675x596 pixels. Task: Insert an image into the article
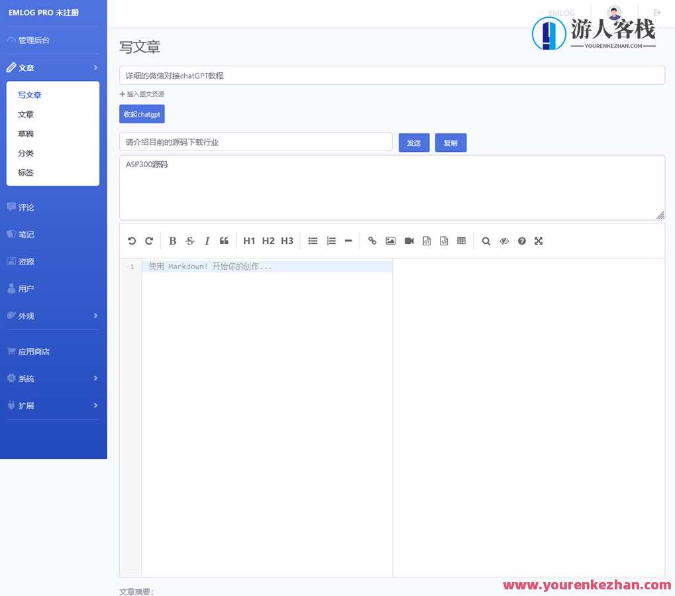pos(391,241)
